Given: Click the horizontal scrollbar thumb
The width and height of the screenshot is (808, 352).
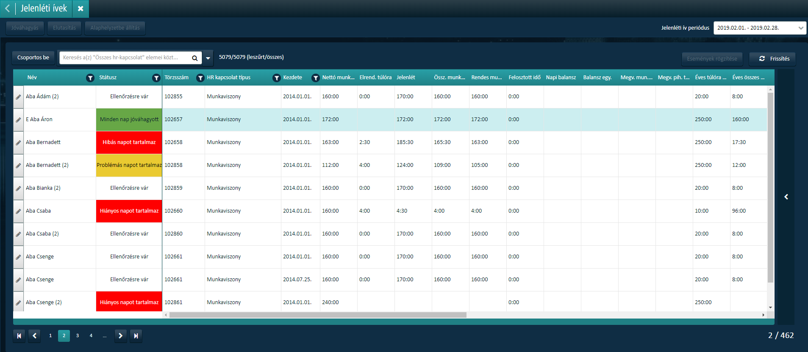Looking at the screenshot, I should [318, 315].
